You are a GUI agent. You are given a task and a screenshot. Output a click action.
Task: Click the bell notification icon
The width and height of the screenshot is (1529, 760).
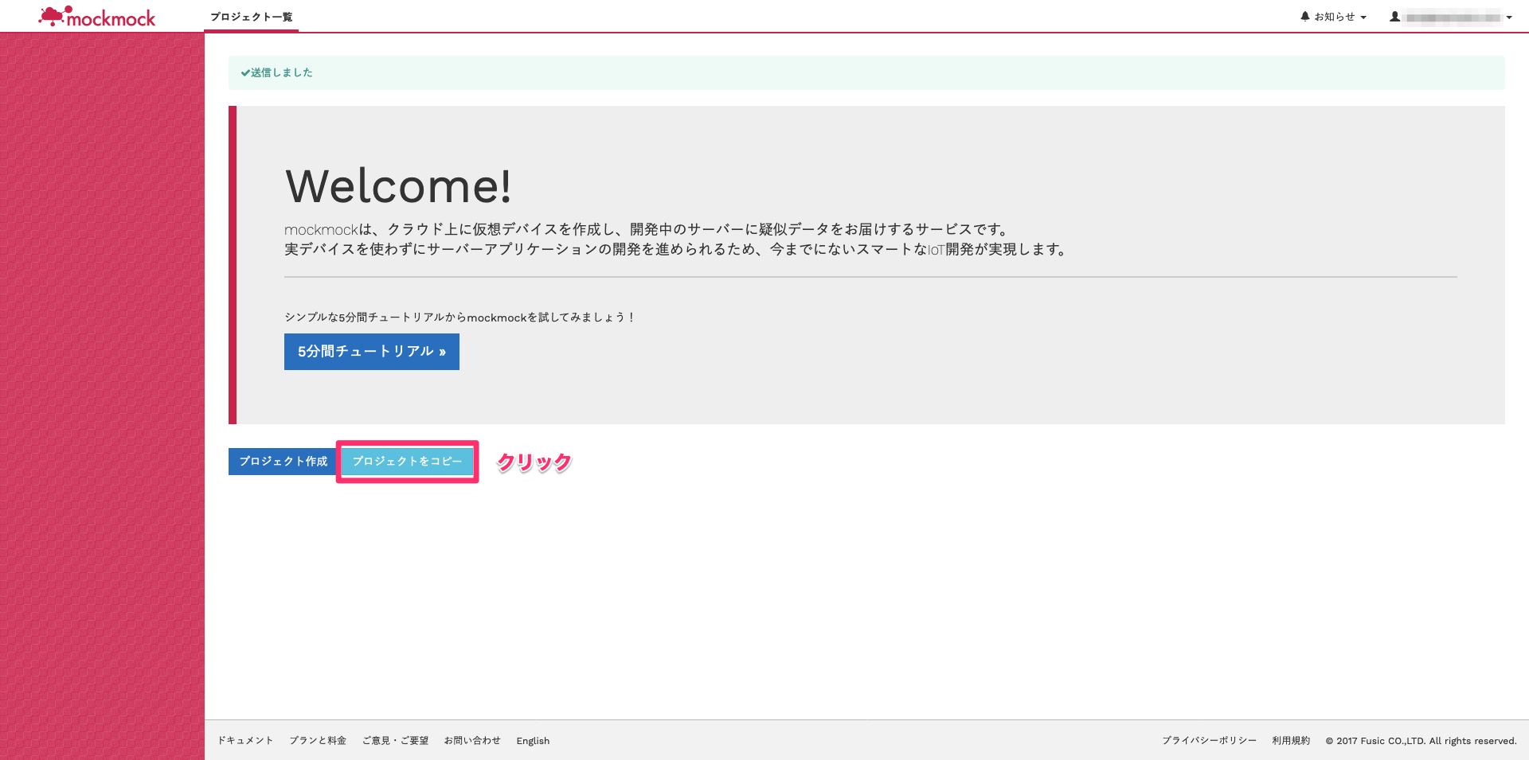point(1305,15)
